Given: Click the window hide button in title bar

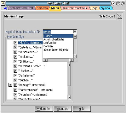Looking at the screenshot, I should pos(118,3).
